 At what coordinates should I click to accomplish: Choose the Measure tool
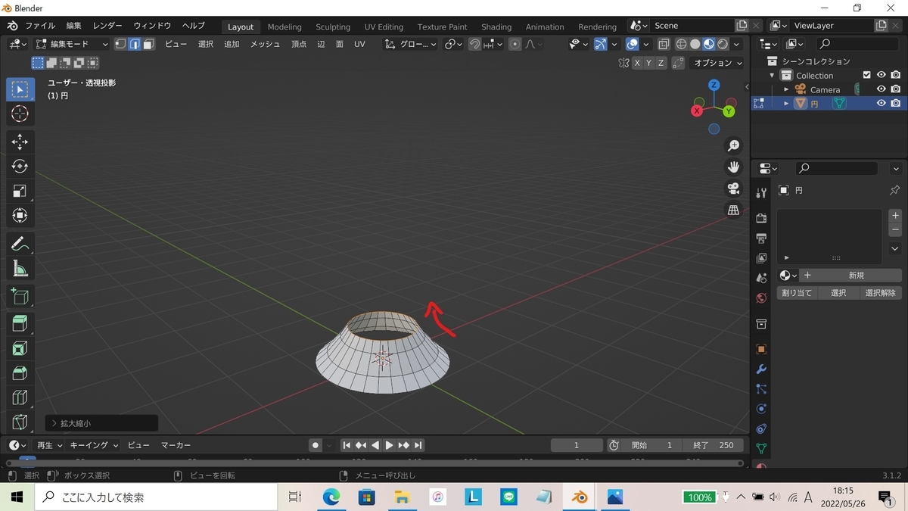click(20, 269)
